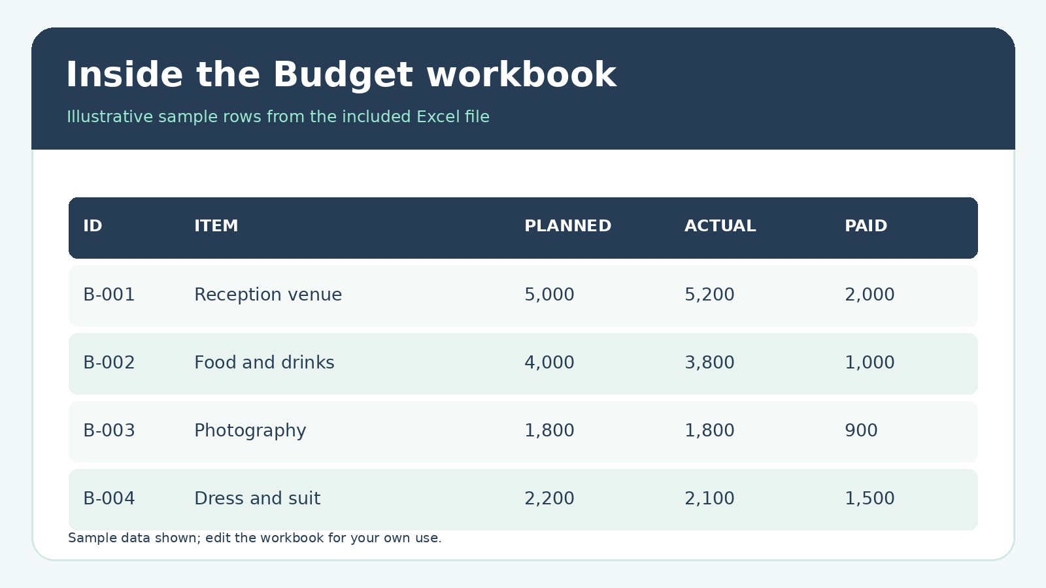Click the ACTUAL column header
Viewport: 1046px width, 588px height.
(720, 226)
